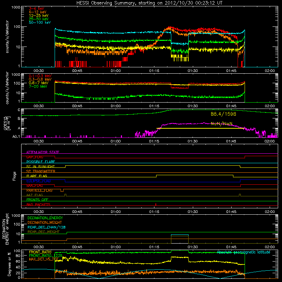Click 01:15 tick label under top panel

point(154,71)
